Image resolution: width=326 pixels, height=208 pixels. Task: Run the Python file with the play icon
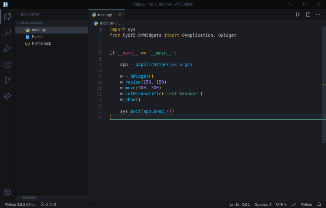[298, 14]
